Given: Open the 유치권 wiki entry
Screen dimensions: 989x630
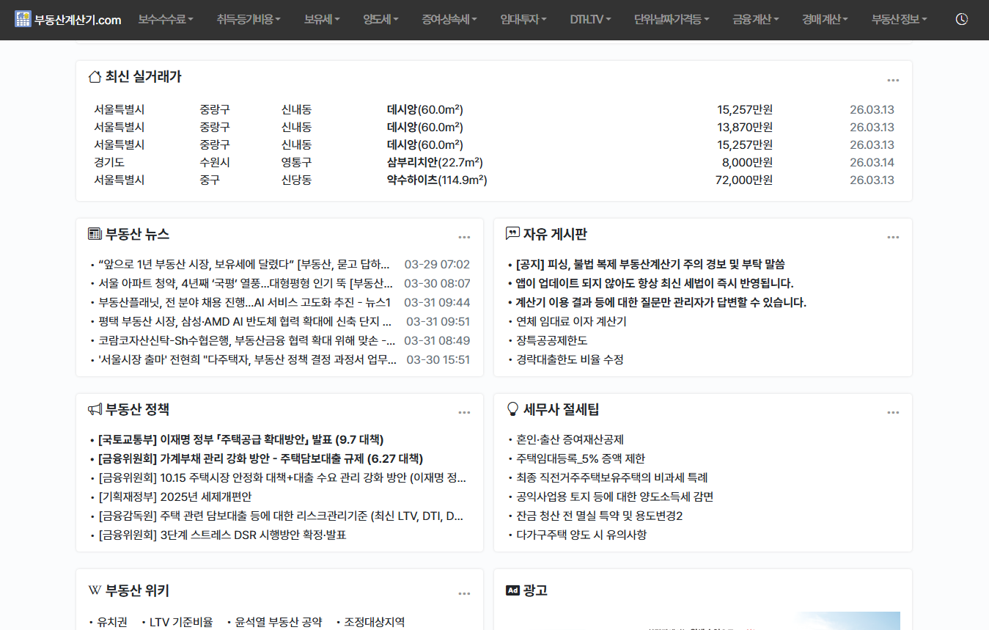Looking at the screenshot, I should pos(111,621).
